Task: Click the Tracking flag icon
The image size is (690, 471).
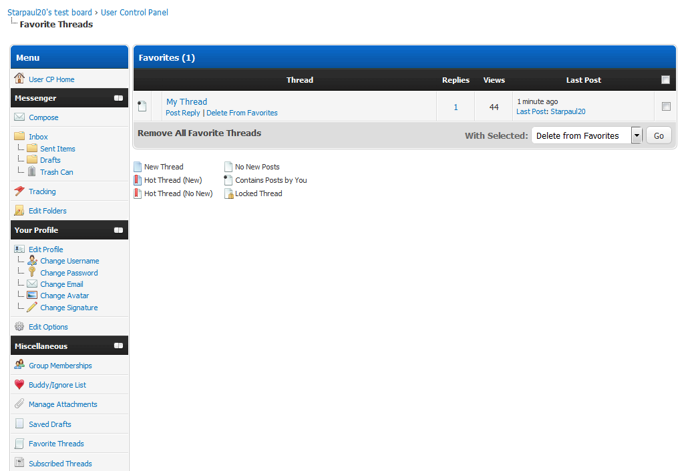Action: pos(19,191)
